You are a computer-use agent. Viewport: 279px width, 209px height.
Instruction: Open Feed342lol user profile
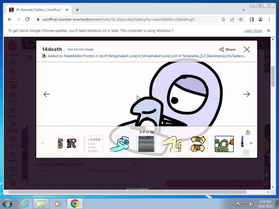pyautogui.click(x=73, y=56)
